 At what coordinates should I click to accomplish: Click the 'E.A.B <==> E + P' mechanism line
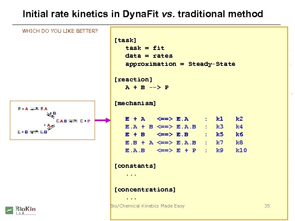pos(161,150)
